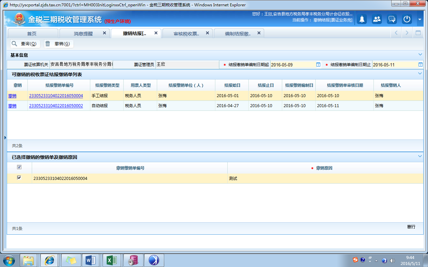This screenshot has height=267, width=428.
Task: Open the blue round app on taskbar
Action: coord(153,260)
